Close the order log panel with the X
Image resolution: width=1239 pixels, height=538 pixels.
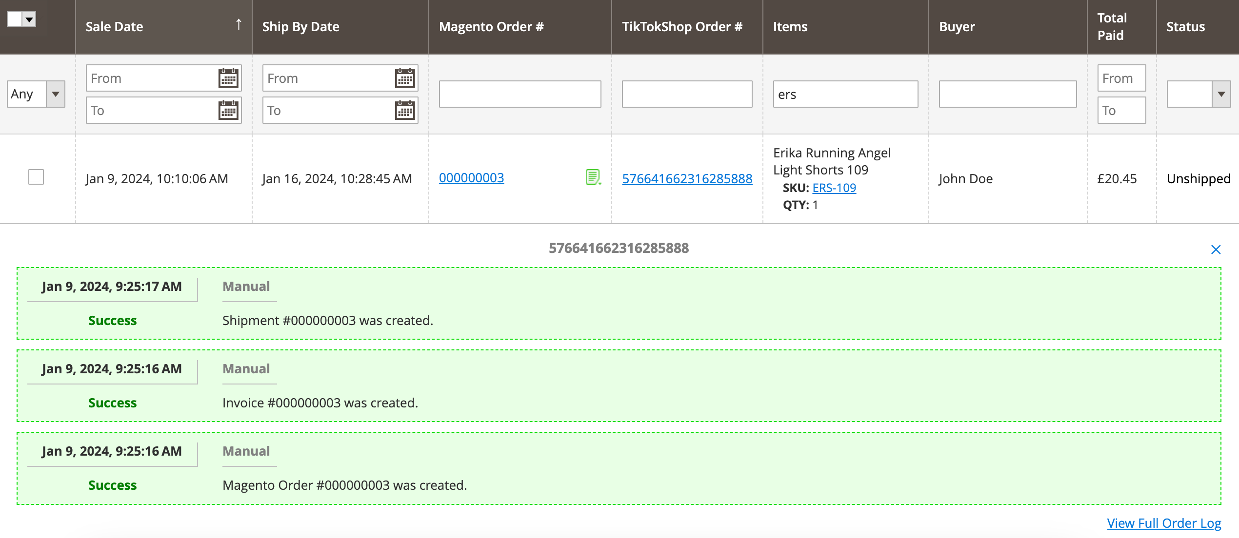[x=1217, y=250]
